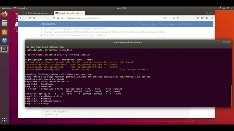This screenshot has width=234, height=131.
Task: Open Dash link in site navbar
Action: pos(154,24)
